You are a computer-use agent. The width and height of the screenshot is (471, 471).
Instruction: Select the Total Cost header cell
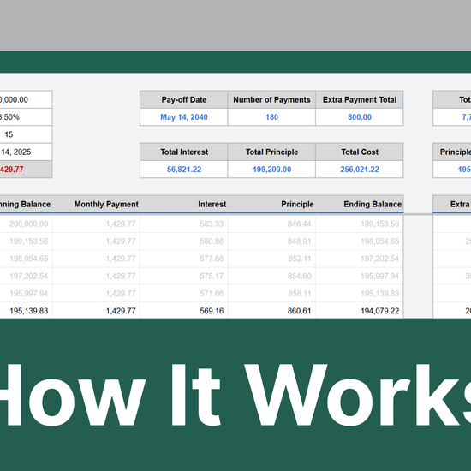[360, 152]
